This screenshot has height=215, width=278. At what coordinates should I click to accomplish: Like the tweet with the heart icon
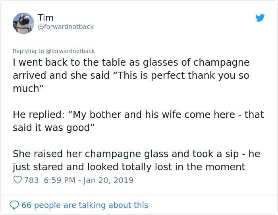[17, 180]
